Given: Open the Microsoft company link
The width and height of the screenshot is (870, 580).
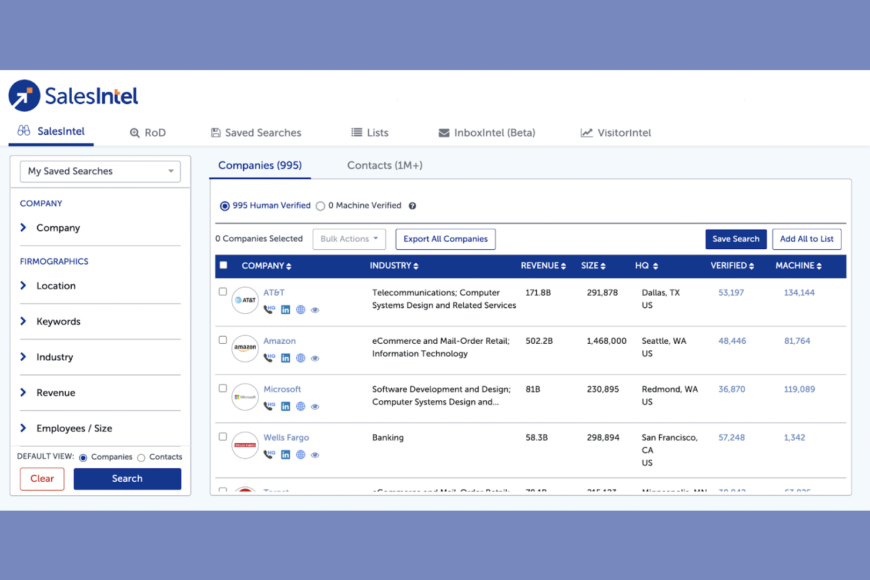Looking at the screenshot, I should point(282,389).
